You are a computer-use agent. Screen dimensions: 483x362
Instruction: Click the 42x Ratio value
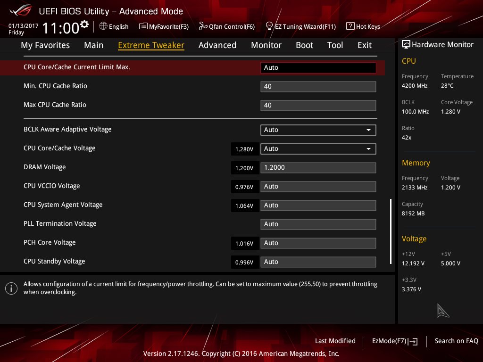pos(407,138)
